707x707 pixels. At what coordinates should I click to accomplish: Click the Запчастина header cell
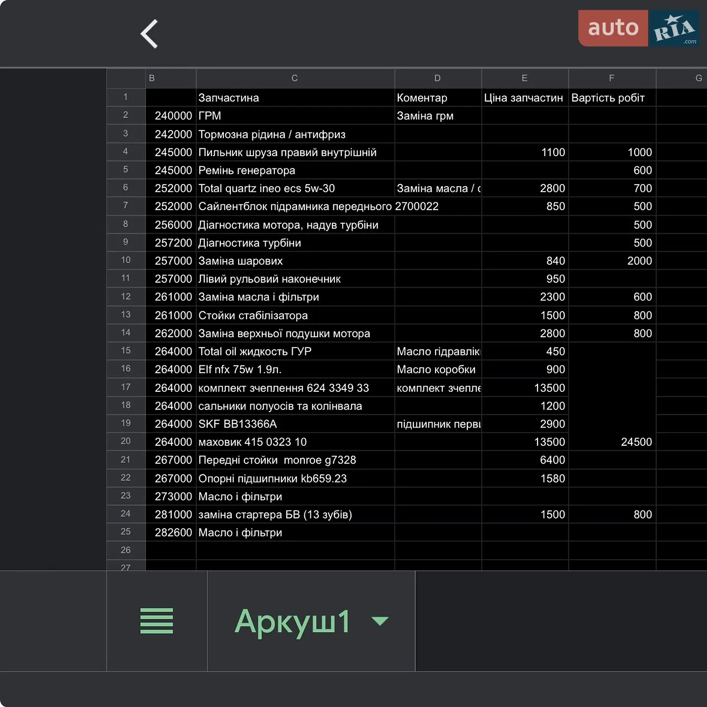[x=295, y=98]
